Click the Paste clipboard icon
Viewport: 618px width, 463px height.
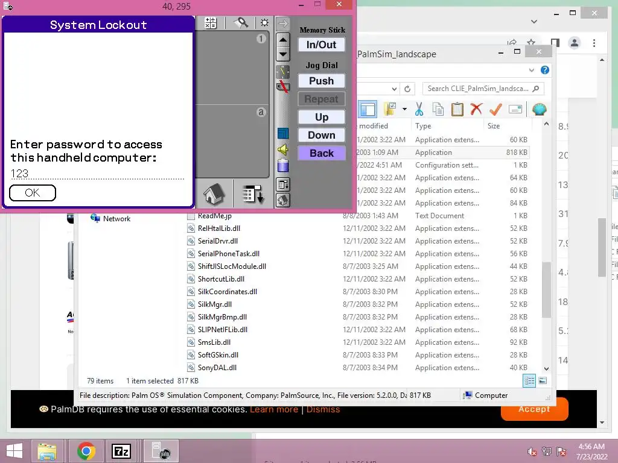point(457,110)
